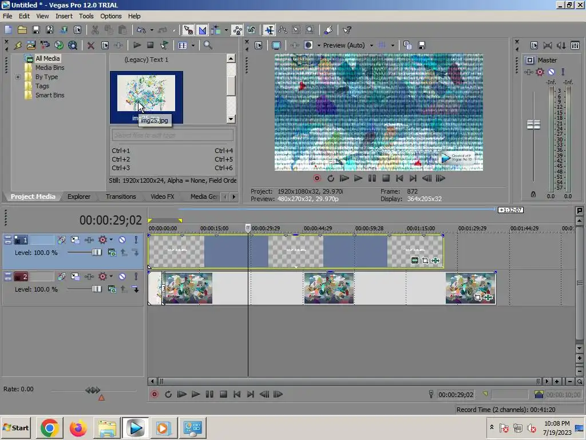Start media preview in Project Media toolbar

(x=137, y=45)
